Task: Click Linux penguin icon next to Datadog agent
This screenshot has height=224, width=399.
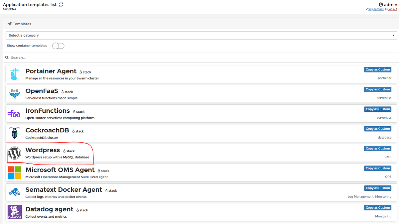Action: pyautogui.click(x=77, y=210)
